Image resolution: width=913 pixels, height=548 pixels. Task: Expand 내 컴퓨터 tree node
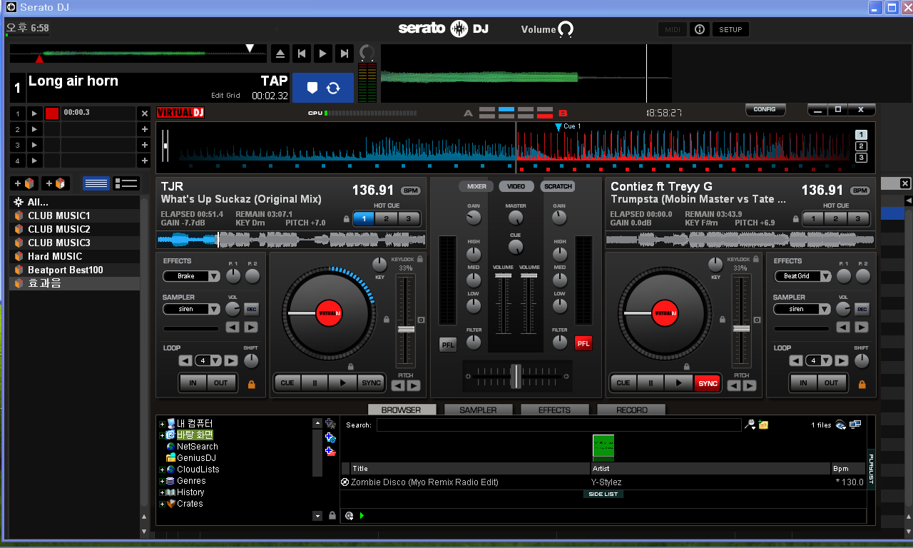(x=162, y=424)
